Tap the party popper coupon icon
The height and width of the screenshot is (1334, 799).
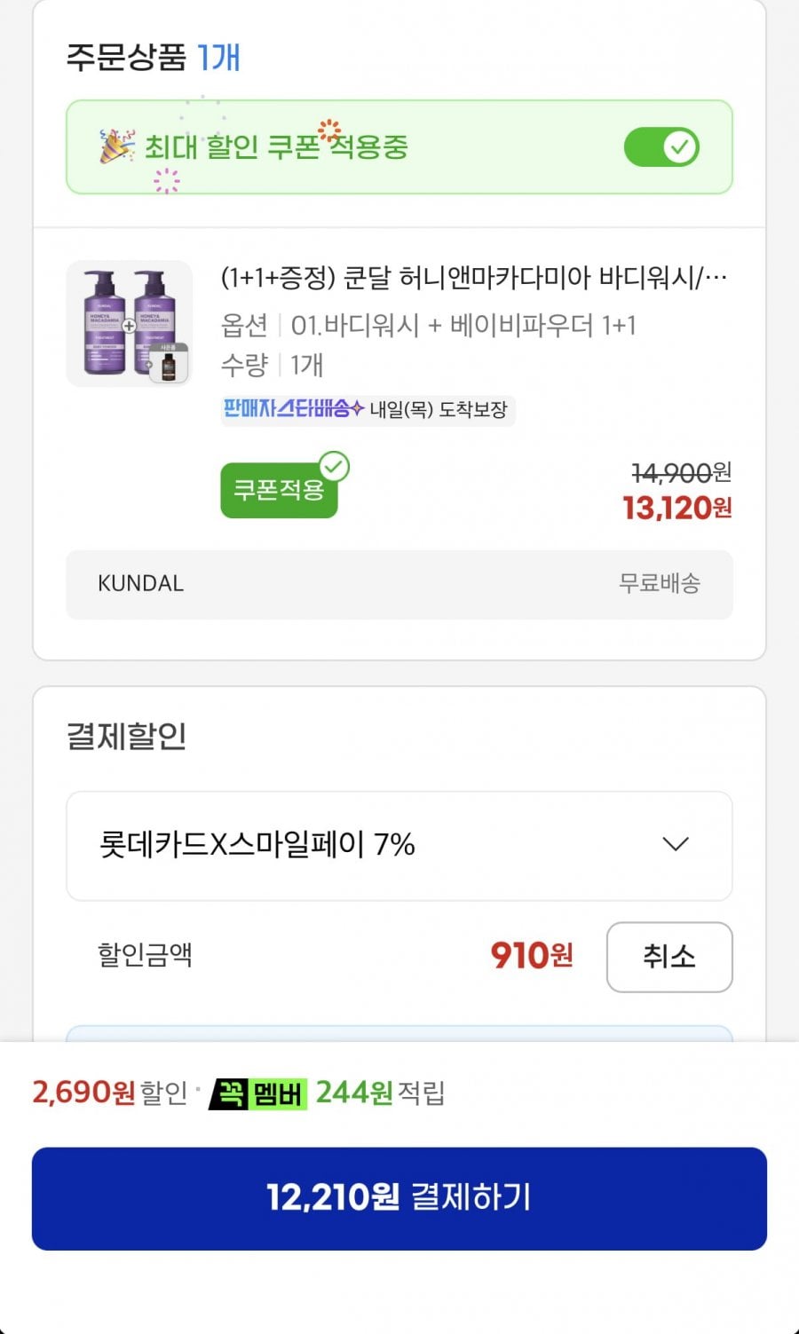click(116, 146)
